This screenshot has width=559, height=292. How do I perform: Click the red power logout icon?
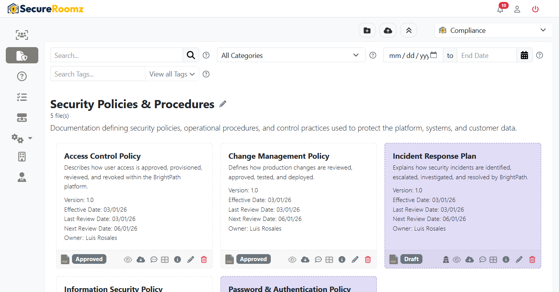pyautogui.click(x=535, y=9)
